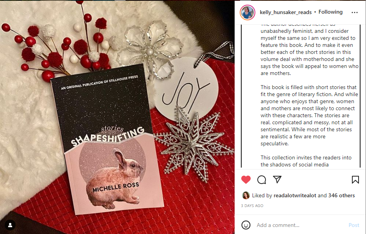
Task: View kelly_hunsaker_reads story profile picture
Action: [248, 13]
